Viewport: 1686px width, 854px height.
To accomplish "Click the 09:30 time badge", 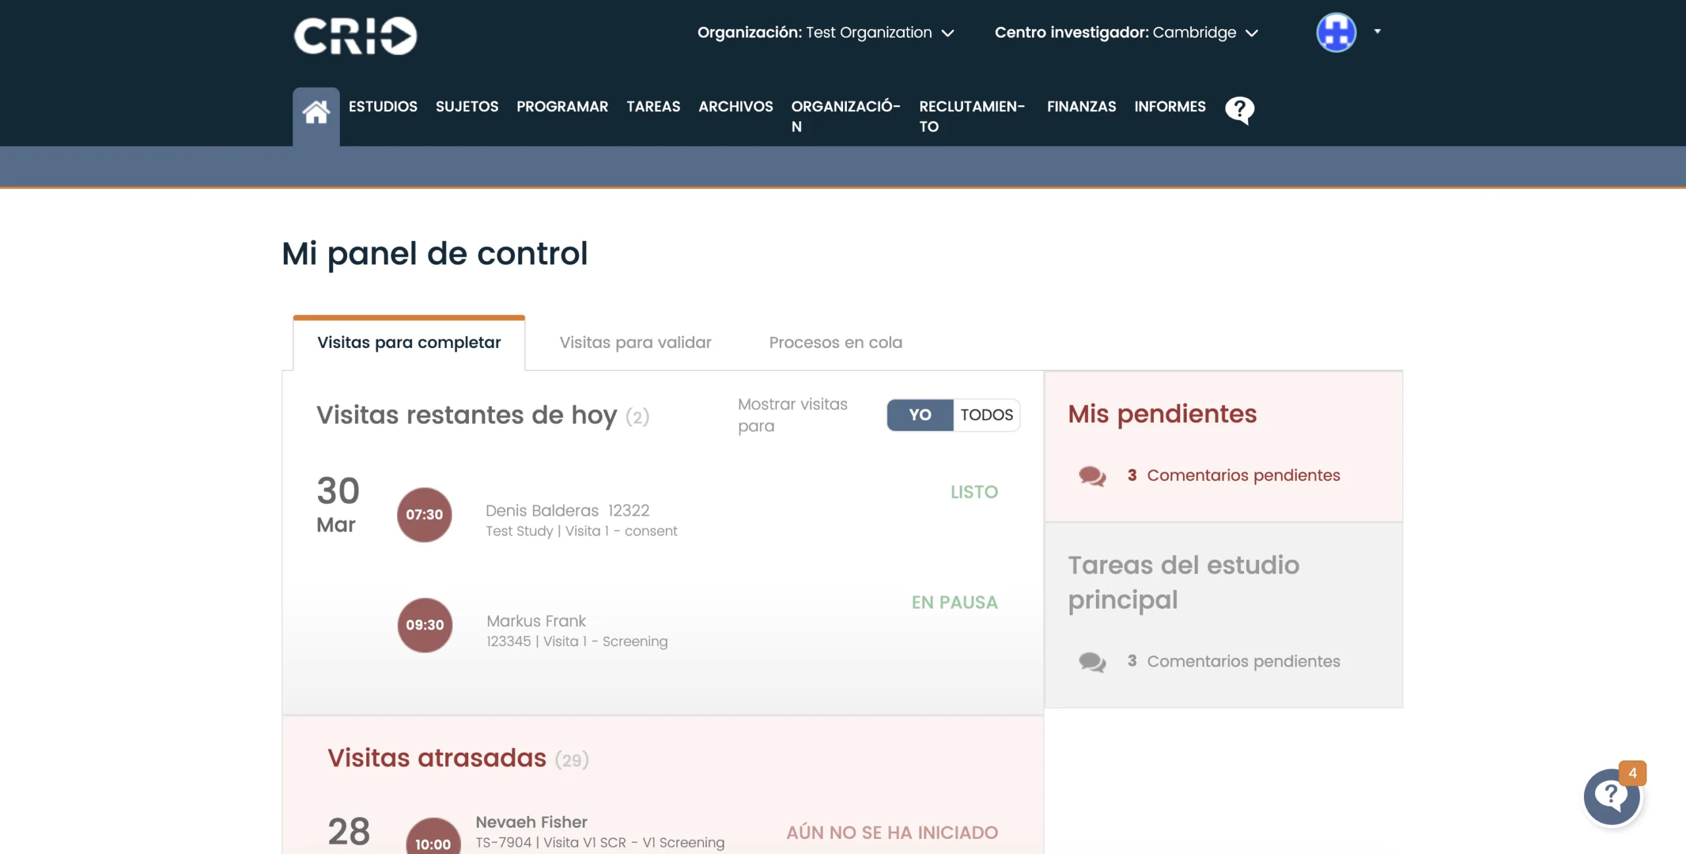I will point(425,625).
